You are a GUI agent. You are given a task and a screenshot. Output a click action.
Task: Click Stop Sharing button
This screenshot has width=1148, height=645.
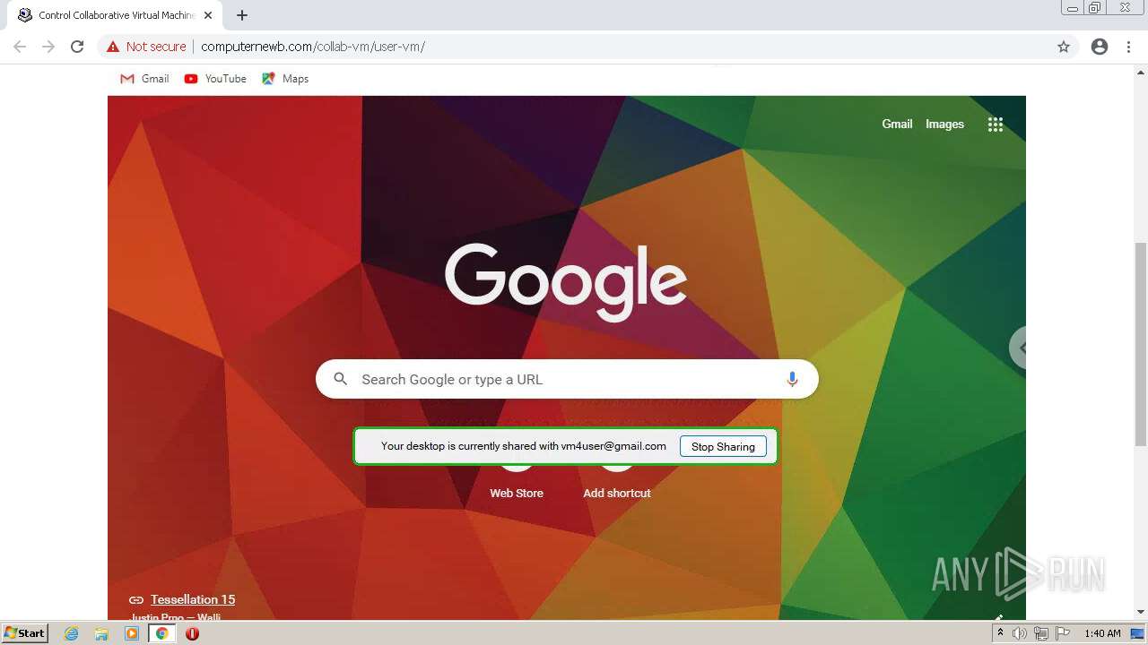[723, 446]
